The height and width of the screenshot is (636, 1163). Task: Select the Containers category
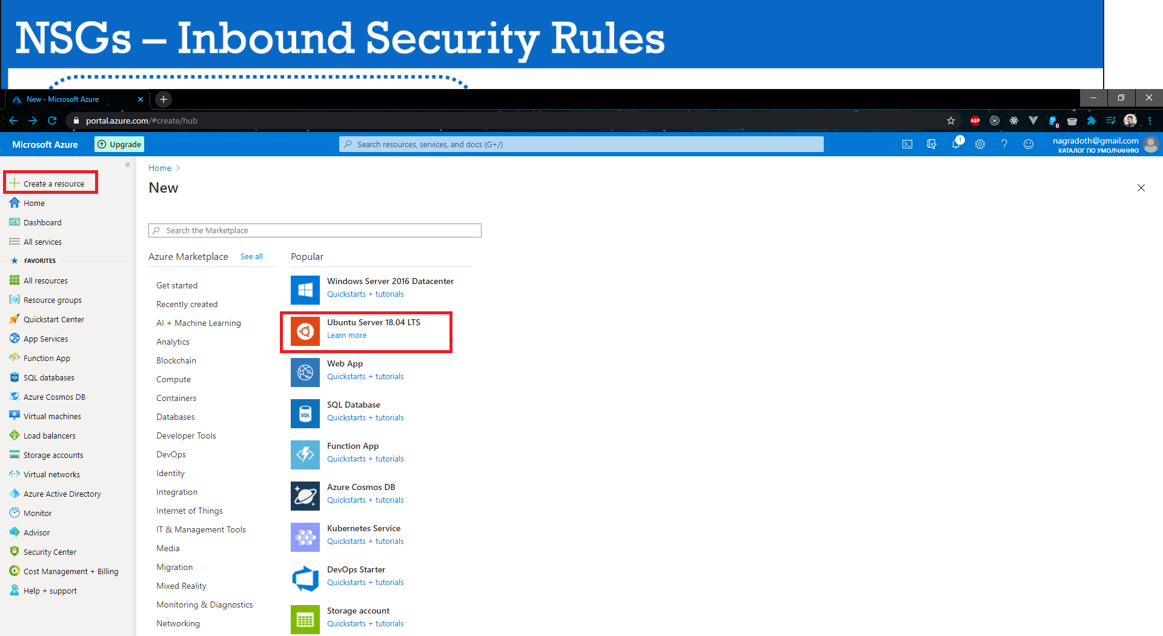(176, 398)
